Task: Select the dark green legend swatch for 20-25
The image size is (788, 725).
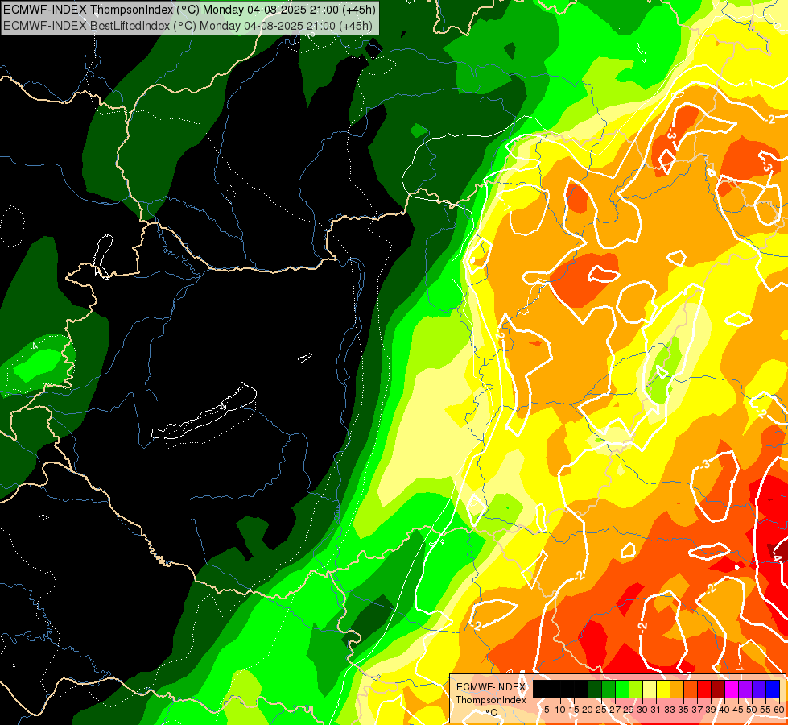Action: [595, 689]
